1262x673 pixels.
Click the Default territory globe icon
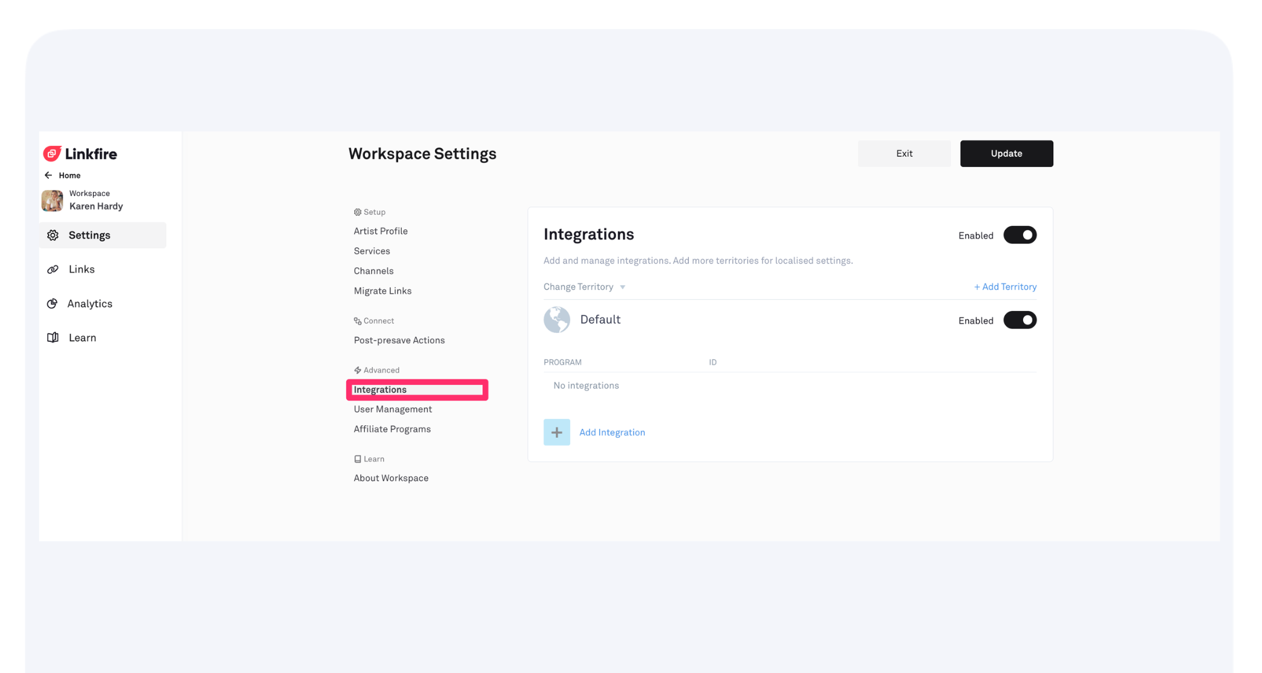[x=556, y=320]
